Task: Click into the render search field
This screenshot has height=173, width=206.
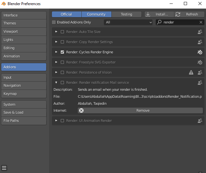Action: pos(180,22)
